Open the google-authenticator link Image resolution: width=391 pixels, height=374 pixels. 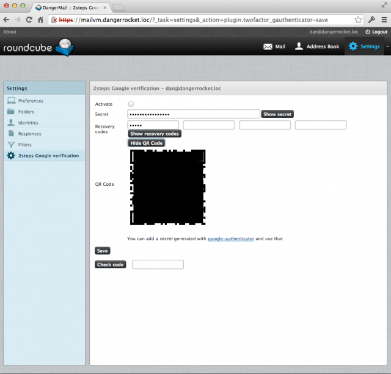231,239
